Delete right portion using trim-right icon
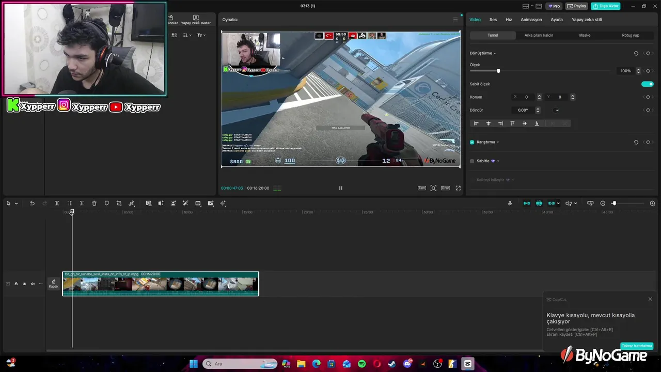Viewport: 661px width, 372px height. tap(82, 203)
